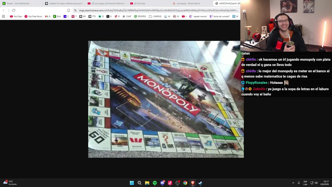This screenshot has height=187, width=332.
Task: Click the username Zeknife in chat
Action: coord(259,89)
